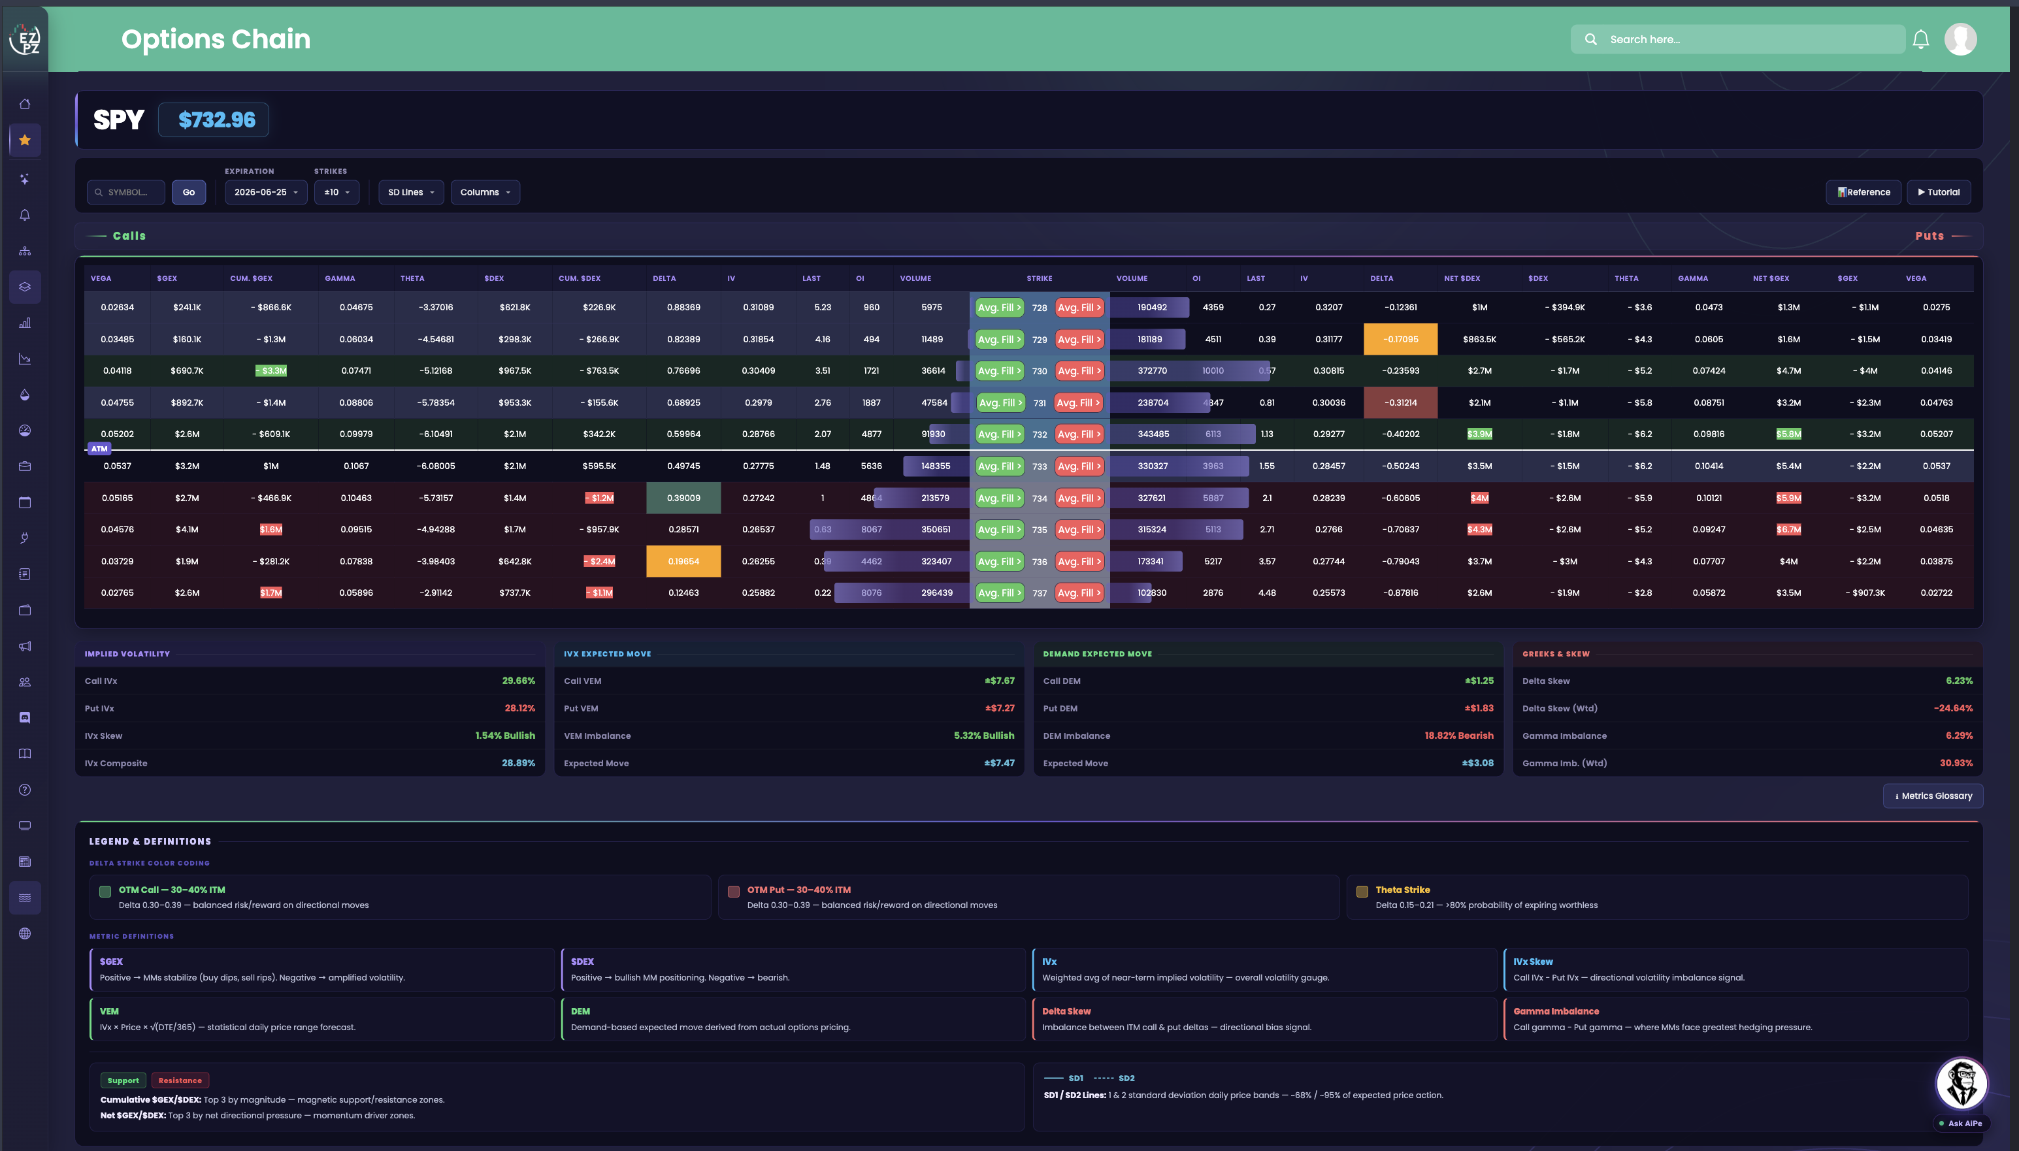
Task: Focus the Search here field
Action: [x=1737, y=40]
